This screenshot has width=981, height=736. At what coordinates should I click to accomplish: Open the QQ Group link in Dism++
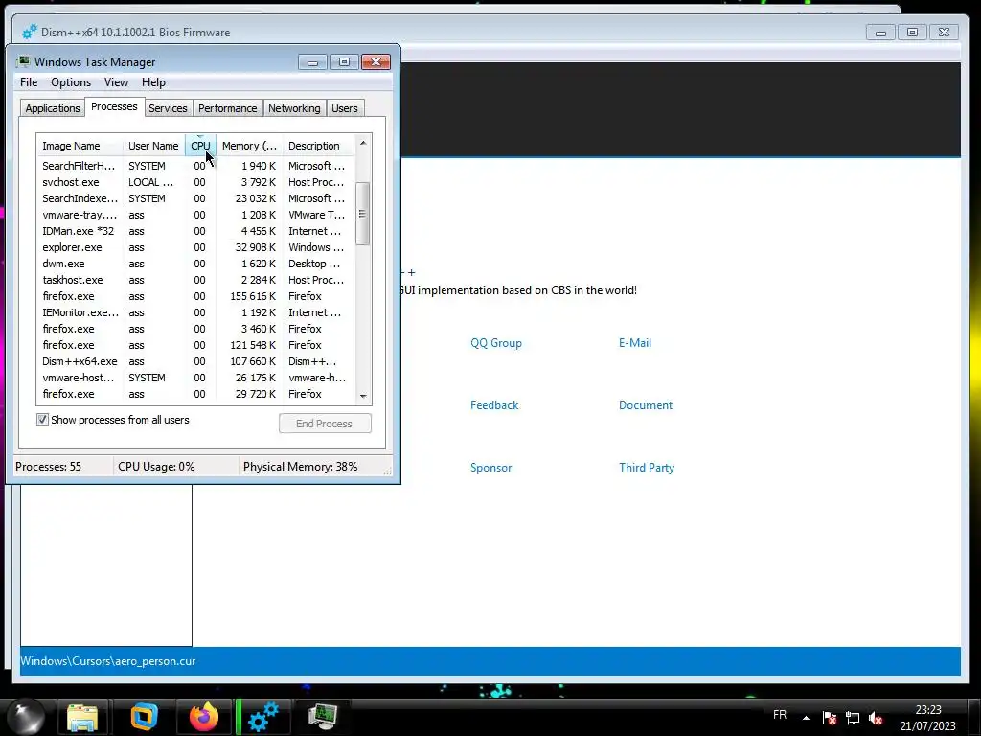(x=496, y=343)
